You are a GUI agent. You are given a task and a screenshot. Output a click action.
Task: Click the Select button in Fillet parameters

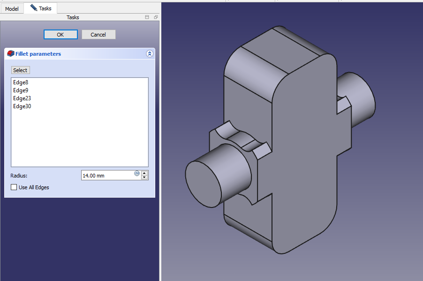pyautogui.click(x=20, y=70)
